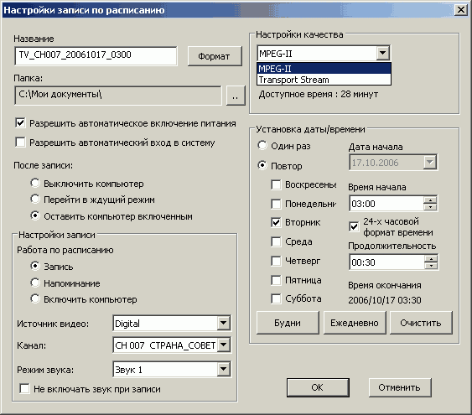Image resolution: width=472 pixels, height=415 pixels.
Task: Click the Продолжительность 00:30 field
Action: click(386, 262)
